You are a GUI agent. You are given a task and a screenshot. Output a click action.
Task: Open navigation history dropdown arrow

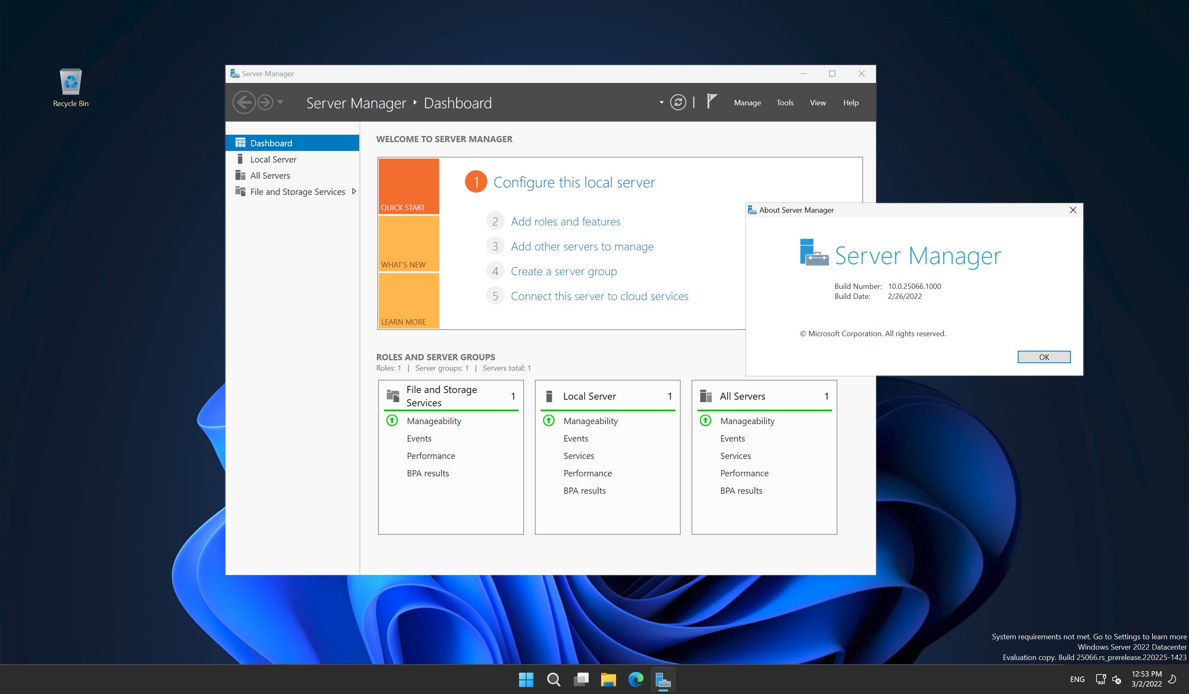pyautogui.click(x=280, y=102)
